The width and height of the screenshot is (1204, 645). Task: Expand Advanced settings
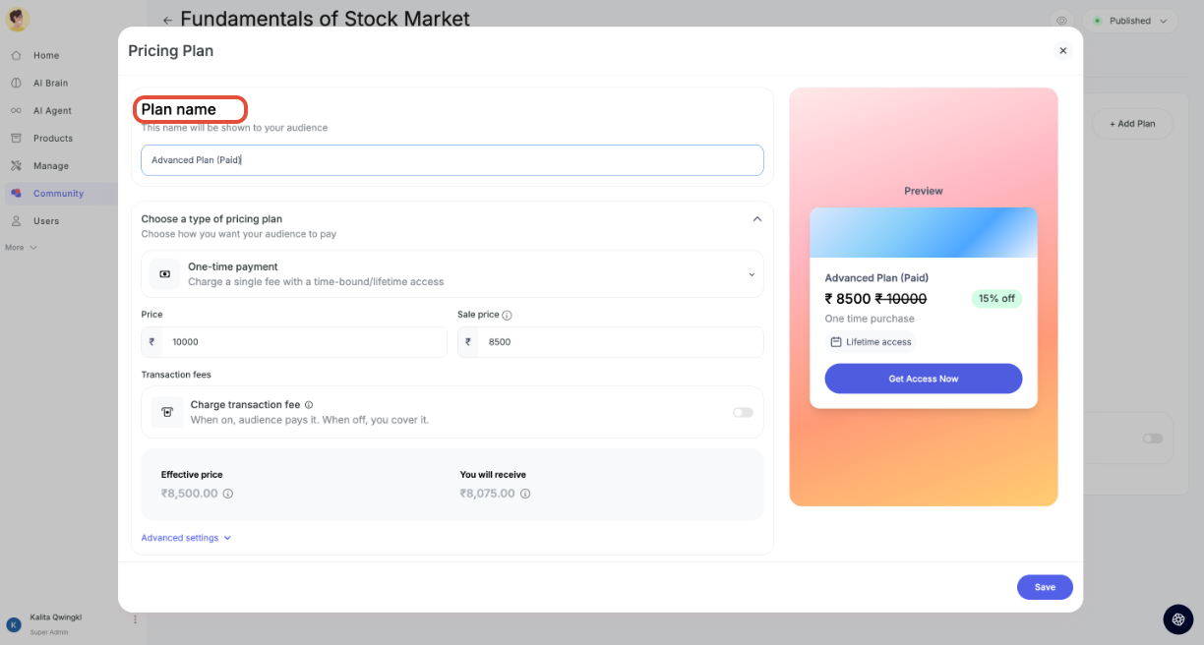[x=186, y=538]
